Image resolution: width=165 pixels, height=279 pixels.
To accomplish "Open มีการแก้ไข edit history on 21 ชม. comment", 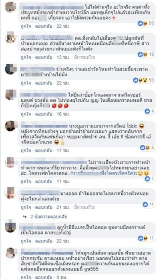I will [84, 207].
